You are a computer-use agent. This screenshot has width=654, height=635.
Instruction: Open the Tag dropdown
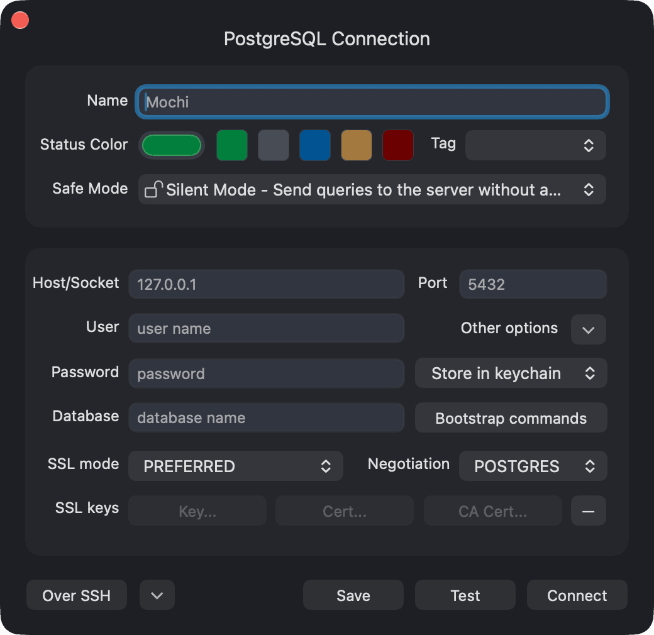pos(536,145)
